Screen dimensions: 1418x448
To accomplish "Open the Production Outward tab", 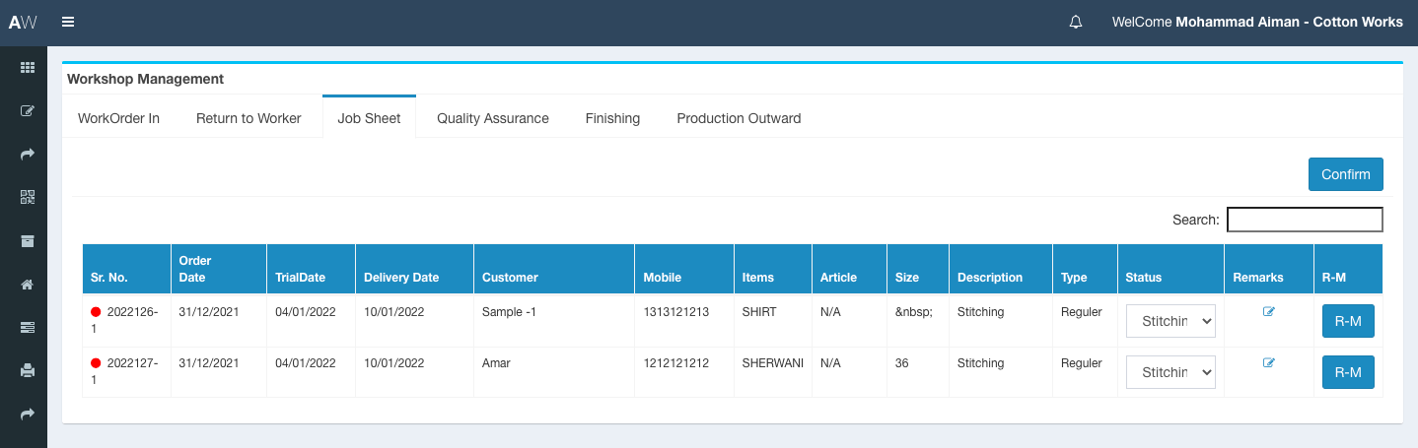I will pyautogui.click(x=739, y=118).
